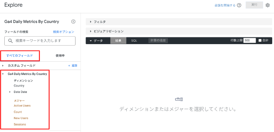Click the メジャー section label

coord(19,100)
